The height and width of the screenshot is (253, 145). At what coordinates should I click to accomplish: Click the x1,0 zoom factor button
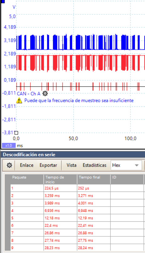click(9, 146)
